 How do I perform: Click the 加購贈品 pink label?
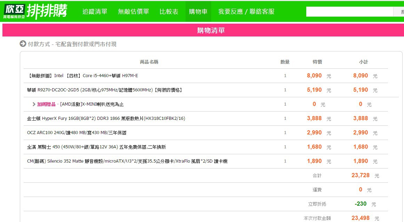[46, 104]
